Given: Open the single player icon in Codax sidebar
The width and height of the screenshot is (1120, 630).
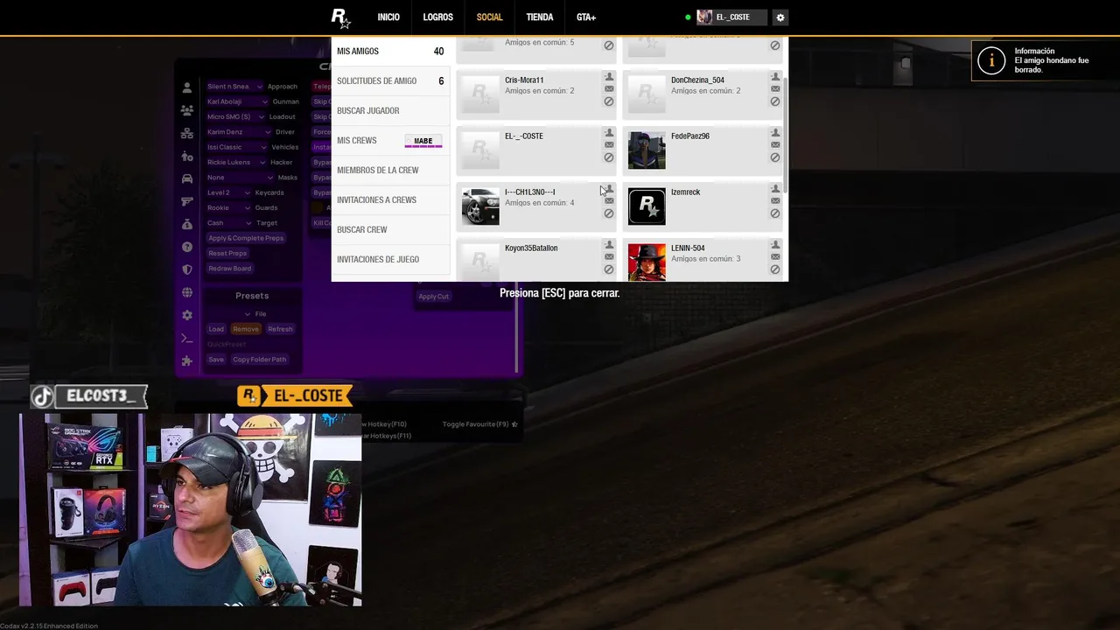Looking at the screenshot, I should pyautogui.click(x=187, y=88).
